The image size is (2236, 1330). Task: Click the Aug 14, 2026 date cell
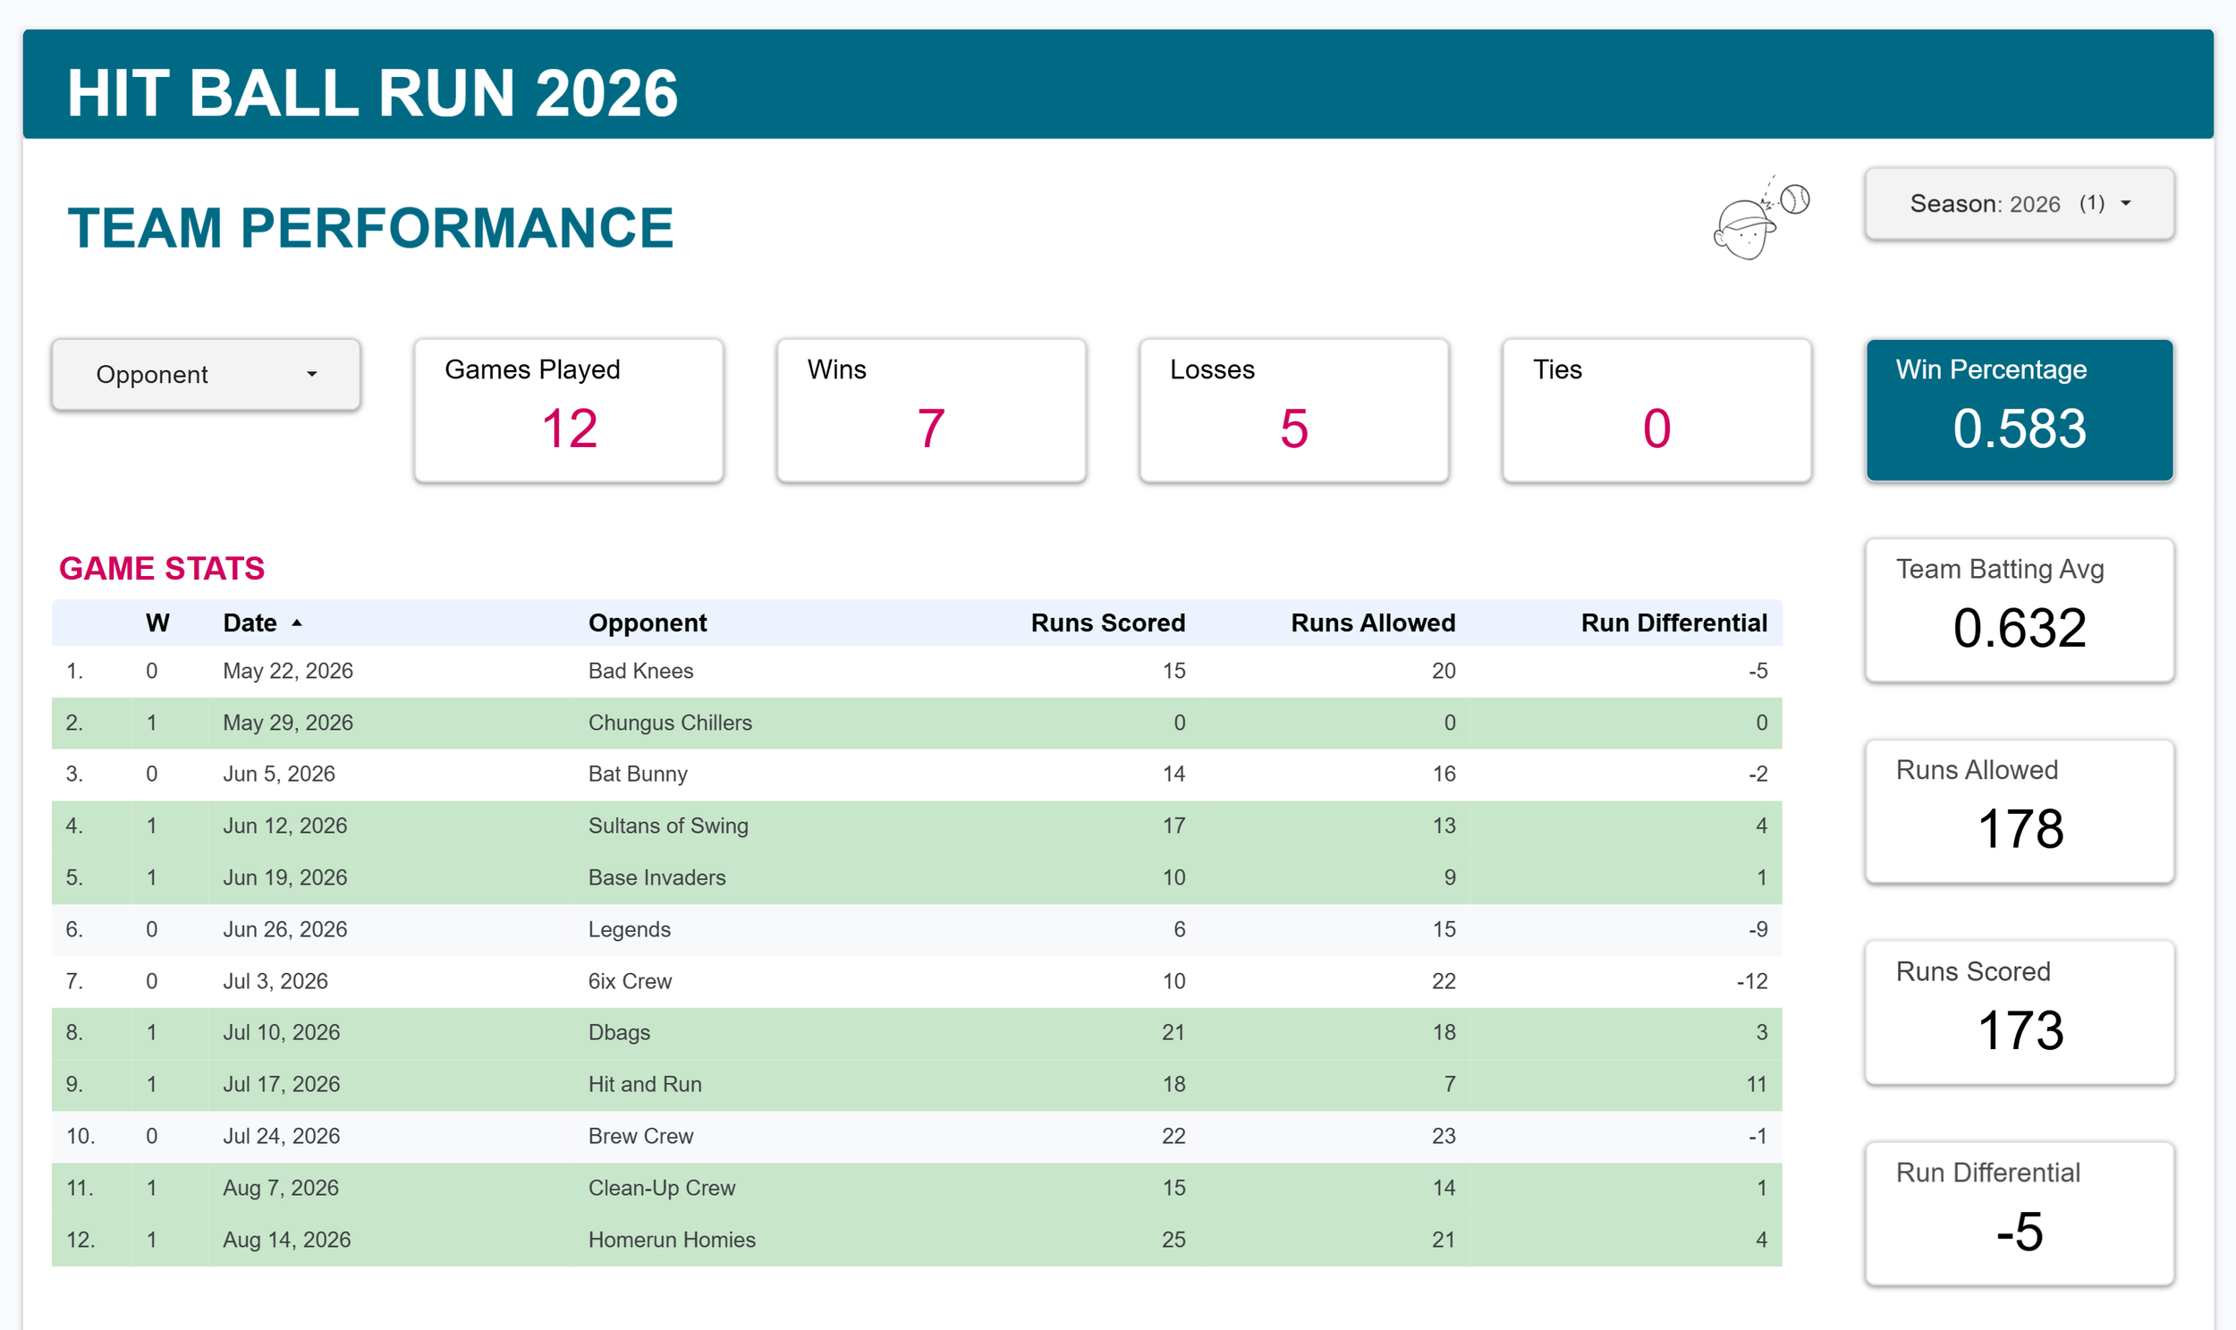click(287, 1240)
